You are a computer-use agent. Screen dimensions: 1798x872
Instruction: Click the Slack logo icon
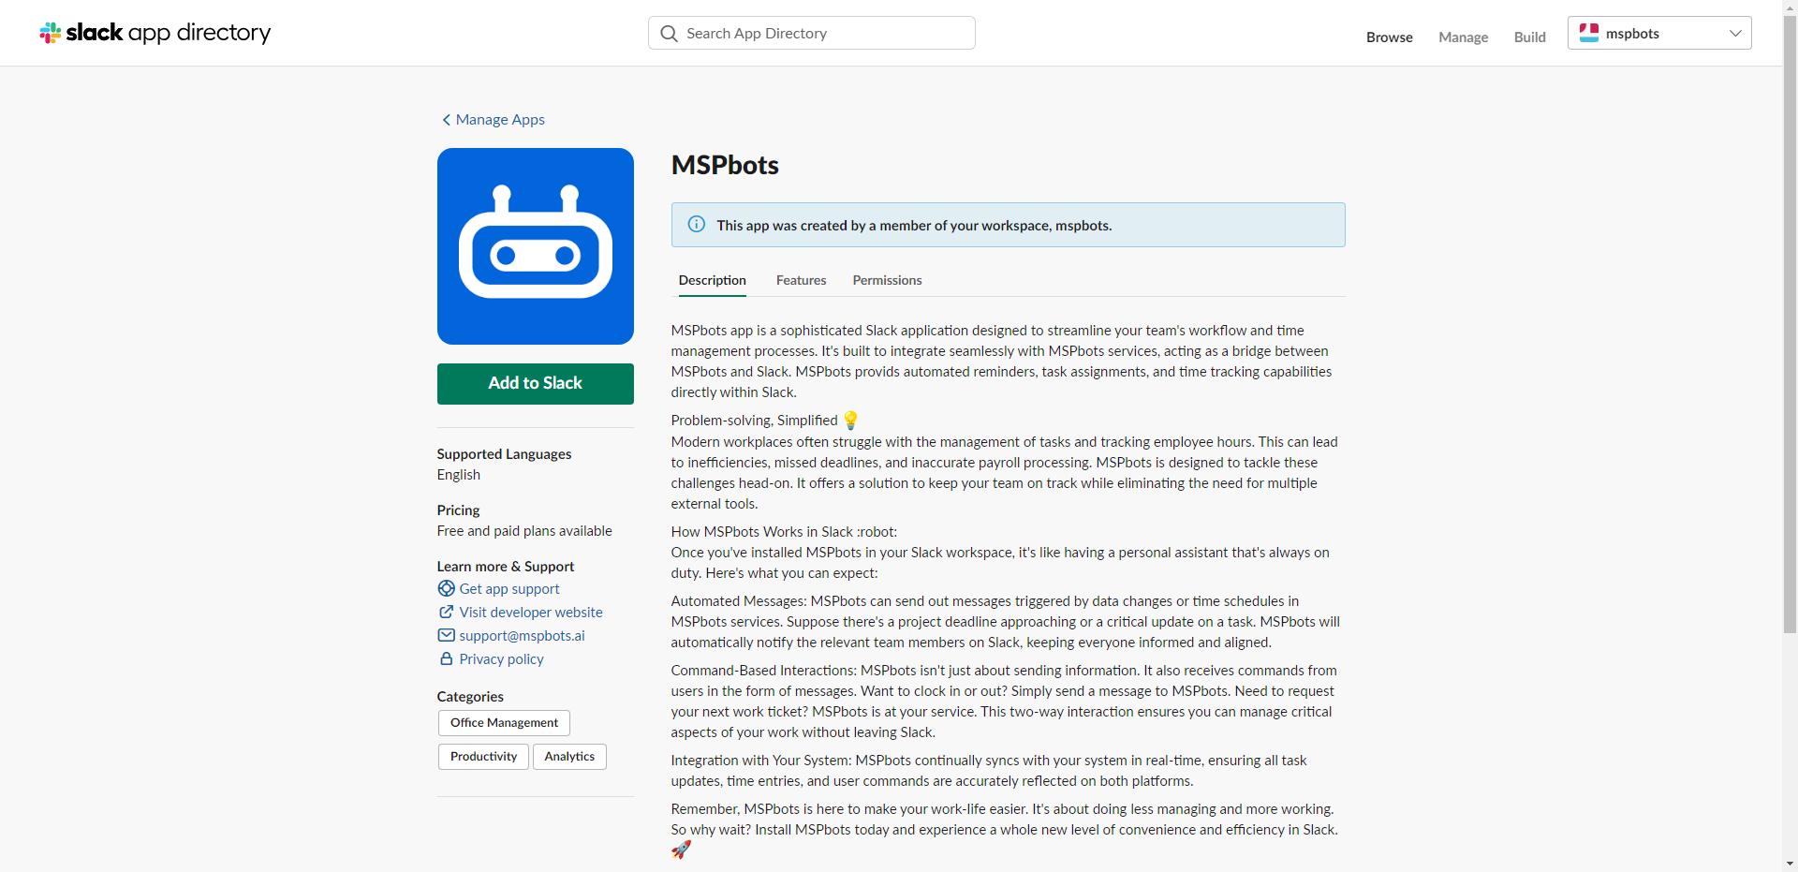51,33
